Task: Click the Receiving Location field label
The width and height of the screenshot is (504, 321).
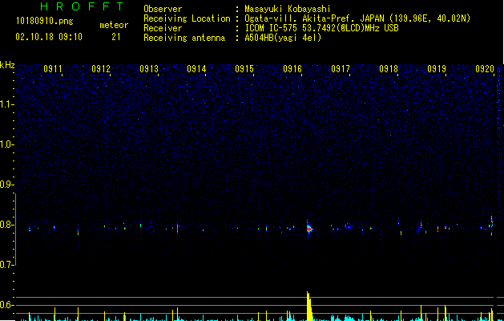Action: coord(187,18)
